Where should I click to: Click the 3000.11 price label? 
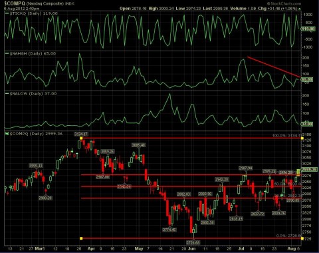point(36,166)
